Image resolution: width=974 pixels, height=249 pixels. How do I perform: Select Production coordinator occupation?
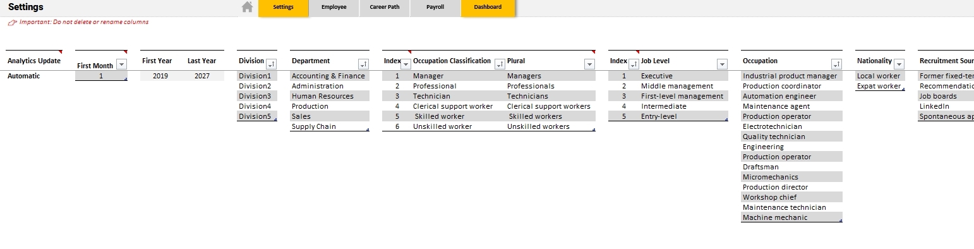tap(791, 86)
